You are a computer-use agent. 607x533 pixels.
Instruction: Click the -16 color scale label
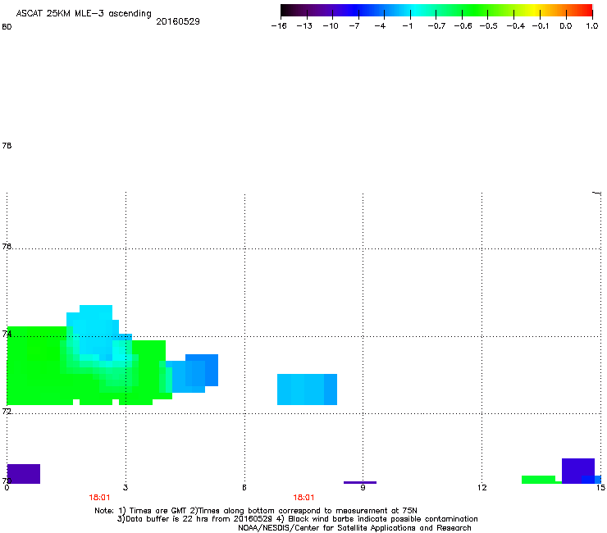[x=279, y=26]
